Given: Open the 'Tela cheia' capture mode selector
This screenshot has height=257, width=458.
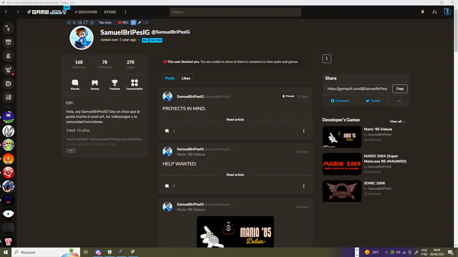Looking at the screenshot, I should pos(105,22).
